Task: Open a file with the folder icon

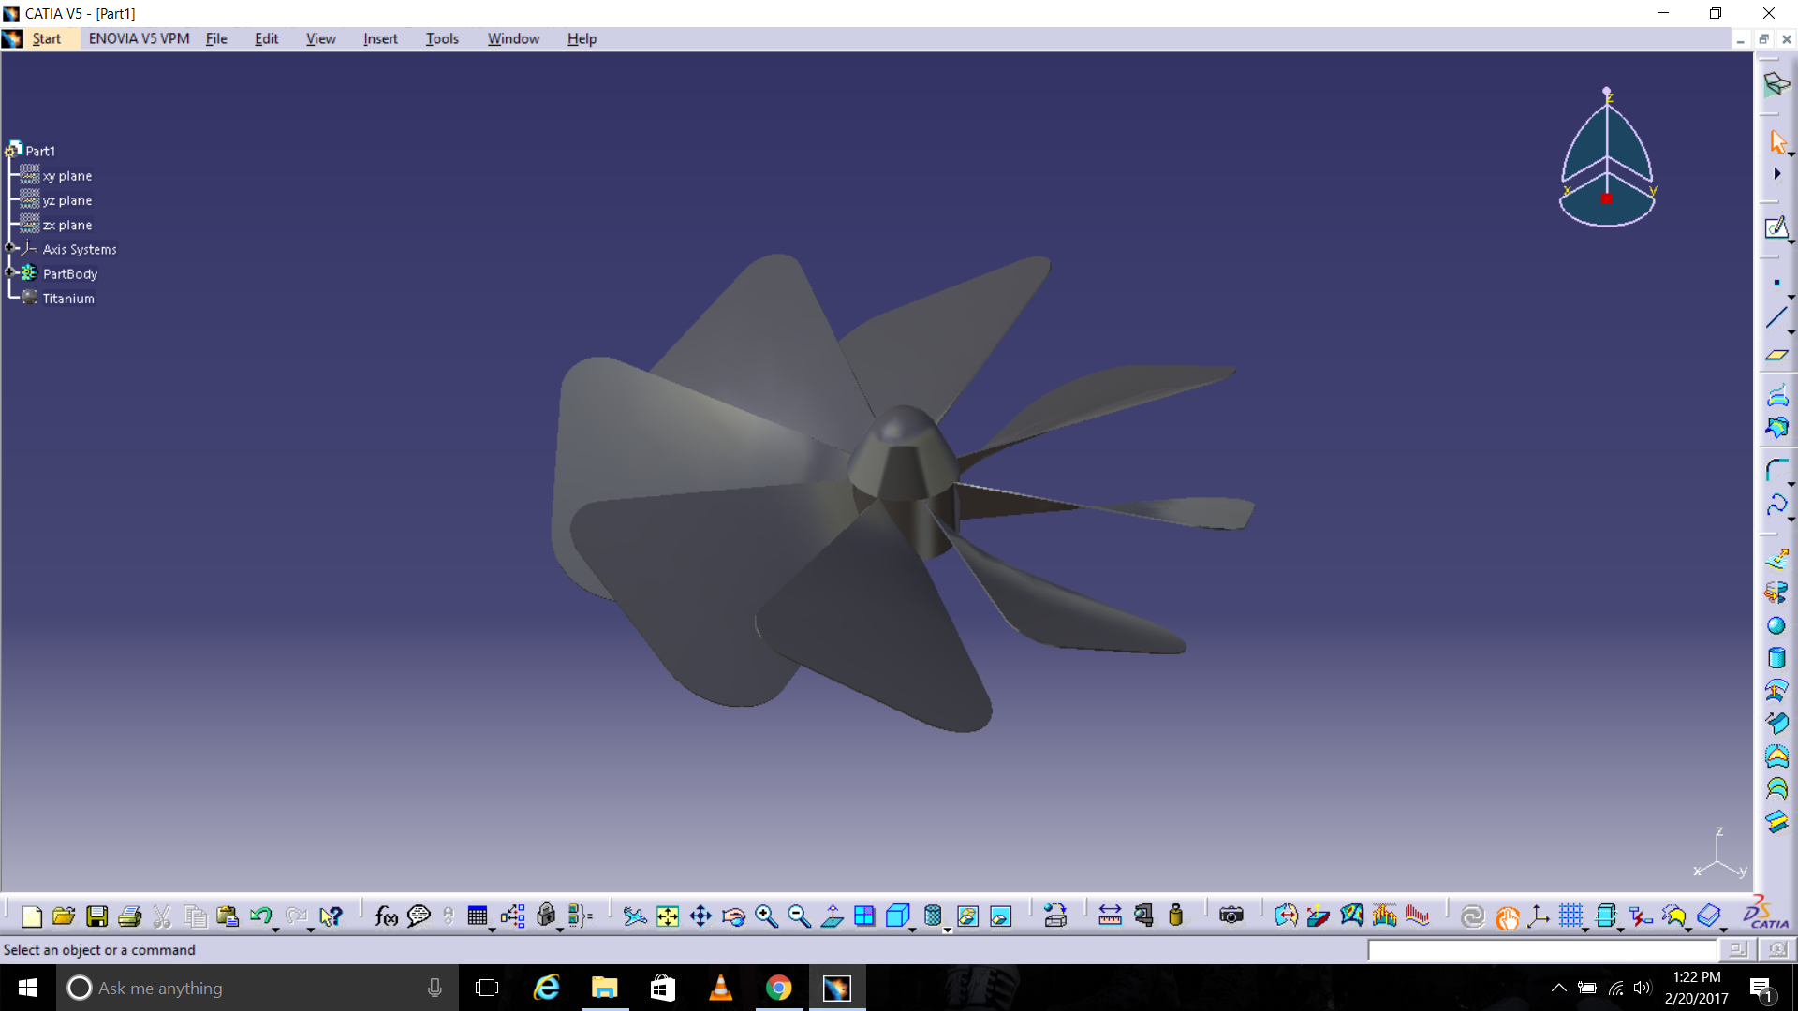Action: (x=64, y=916)
